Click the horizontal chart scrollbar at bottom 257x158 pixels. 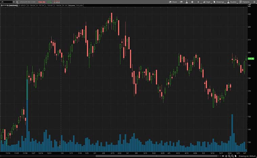point(156,156)
